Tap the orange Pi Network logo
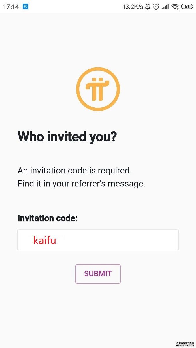This screenshot has height=348, width=196. point(98,89)
